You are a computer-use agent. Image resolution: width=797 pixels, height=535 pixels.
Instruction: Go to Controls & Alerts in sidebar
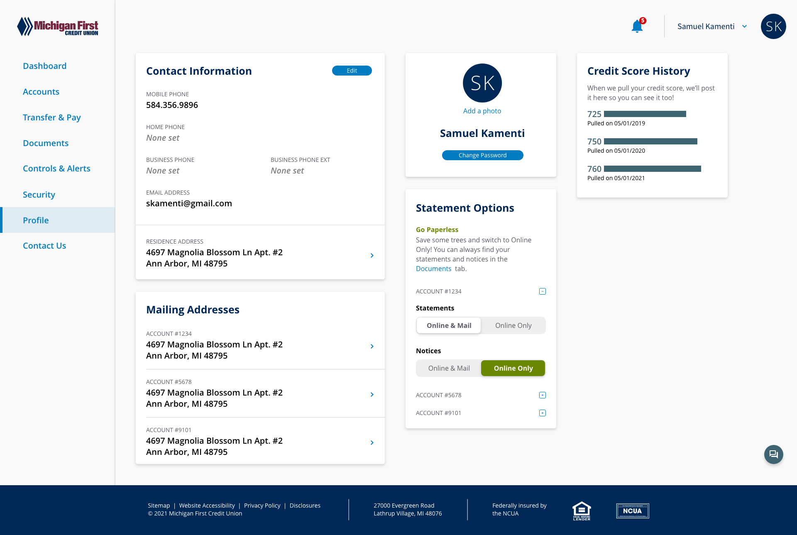tap(56, 169)
